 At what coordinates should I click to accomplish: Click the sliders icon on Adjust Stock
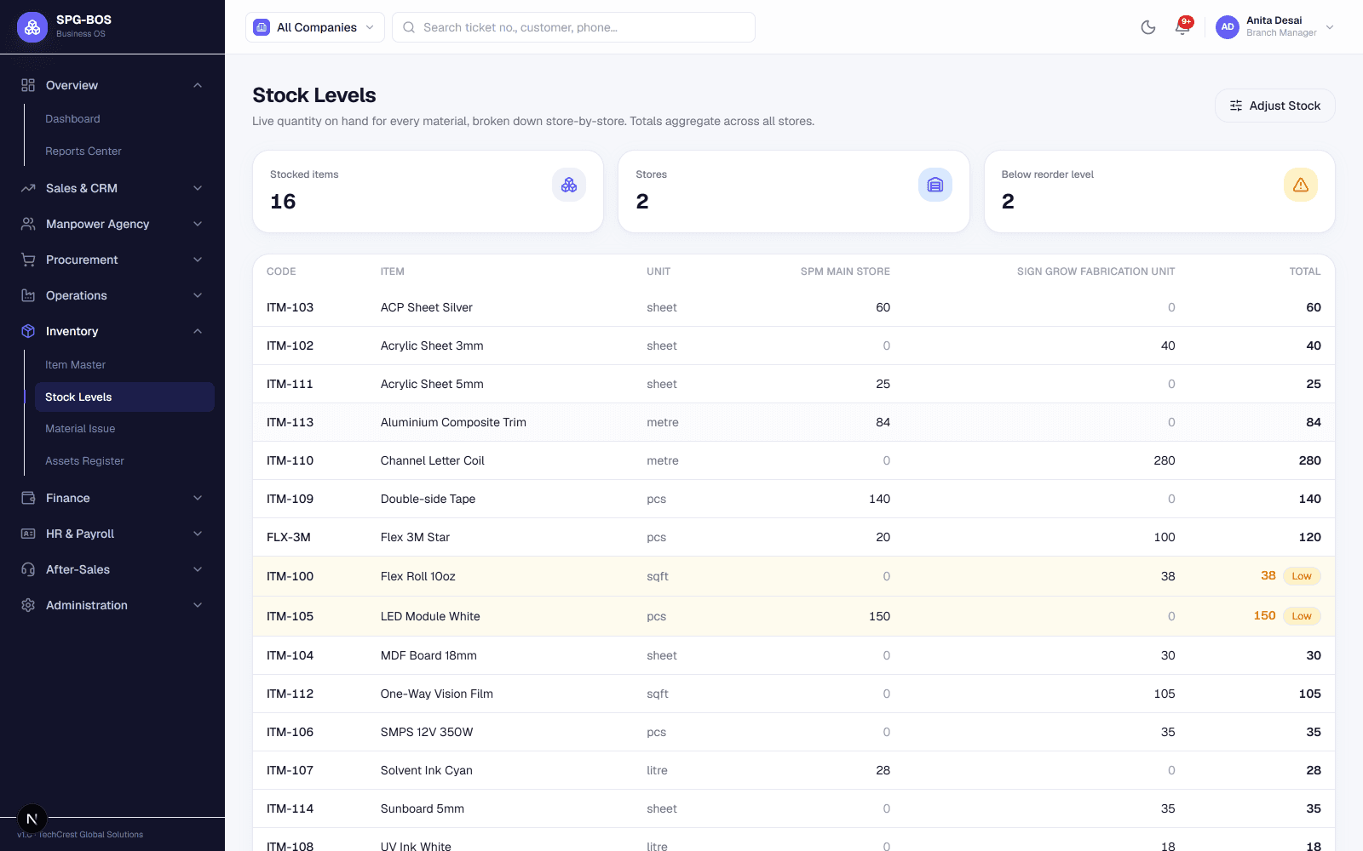tap(1236, 106)
